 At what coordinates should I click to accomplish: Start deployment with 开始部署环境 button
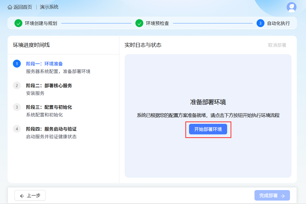(208, 129)
